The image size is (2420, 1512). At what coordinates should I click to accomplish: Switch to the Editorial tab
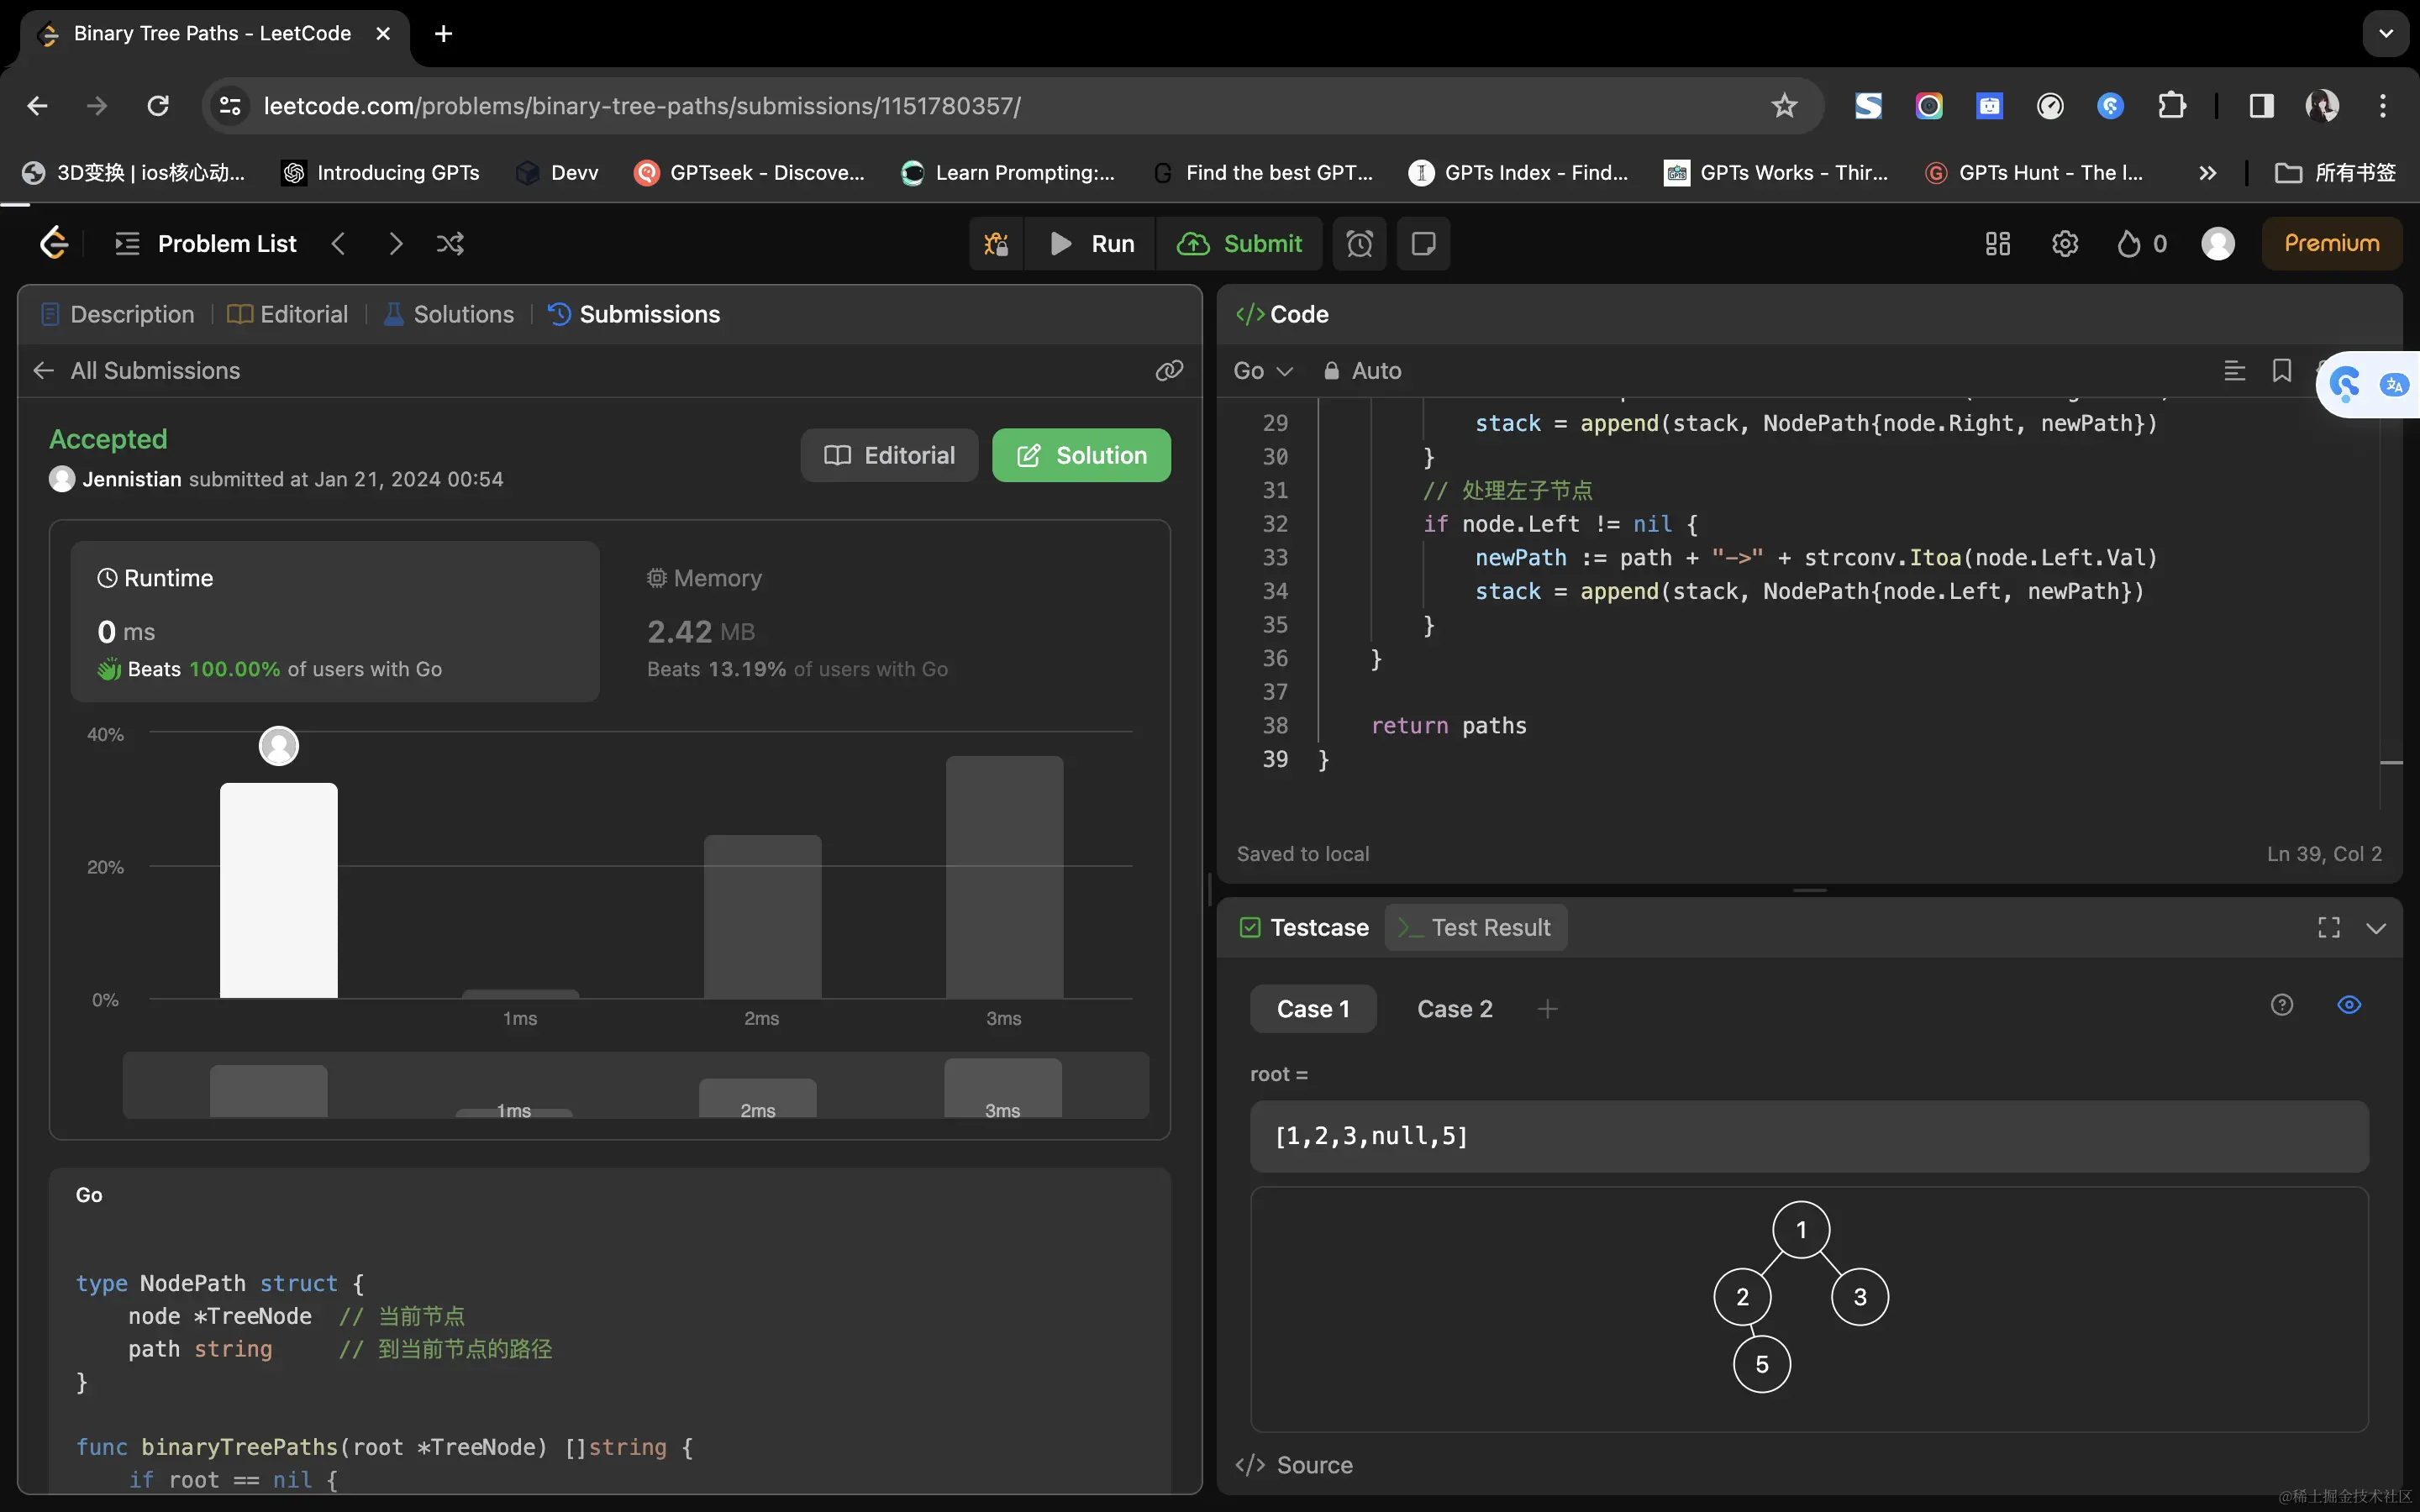tap(288, 314)
